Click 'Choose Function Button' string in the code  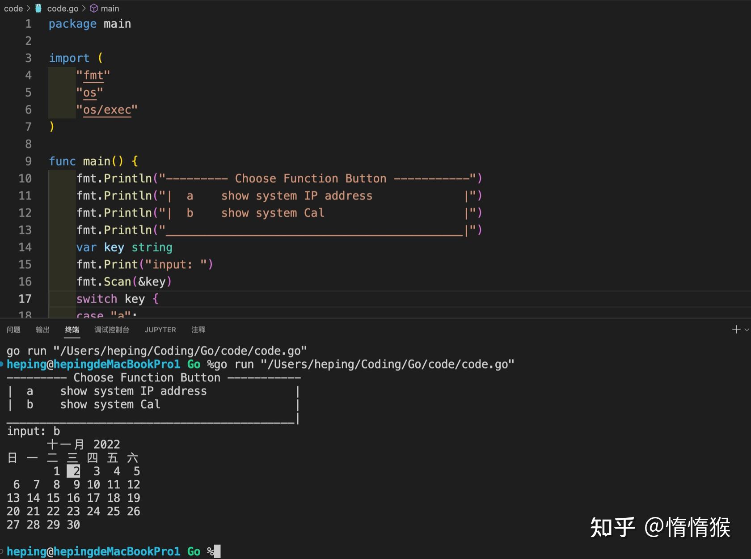(x=311, y=178)
